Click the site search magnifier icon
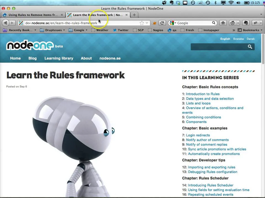Image resolution: width=265 pixels, height=198 pixels. [250, 47]
